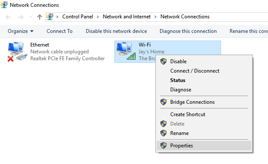
Task: Expand chevron after Control Panel breadcrumb
Action: pyautogui.click(x=98, y=17)
